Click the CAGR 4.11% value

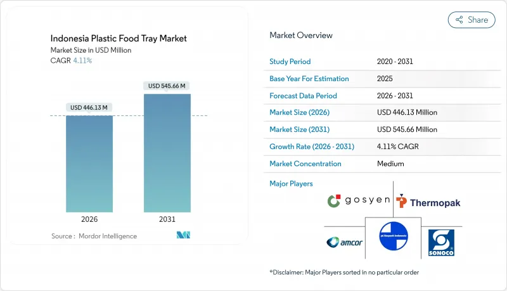tap(81, 61)
